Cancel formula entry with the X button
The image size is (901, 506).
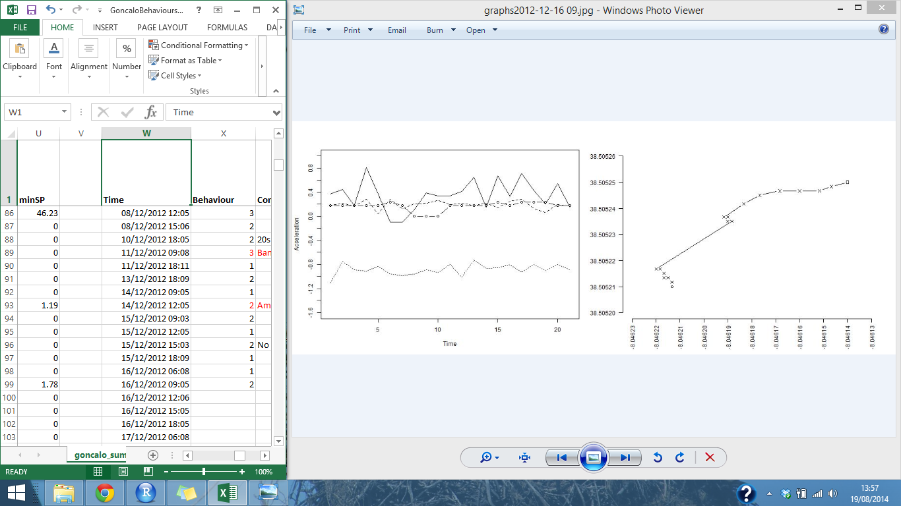[x=104, y=112]
